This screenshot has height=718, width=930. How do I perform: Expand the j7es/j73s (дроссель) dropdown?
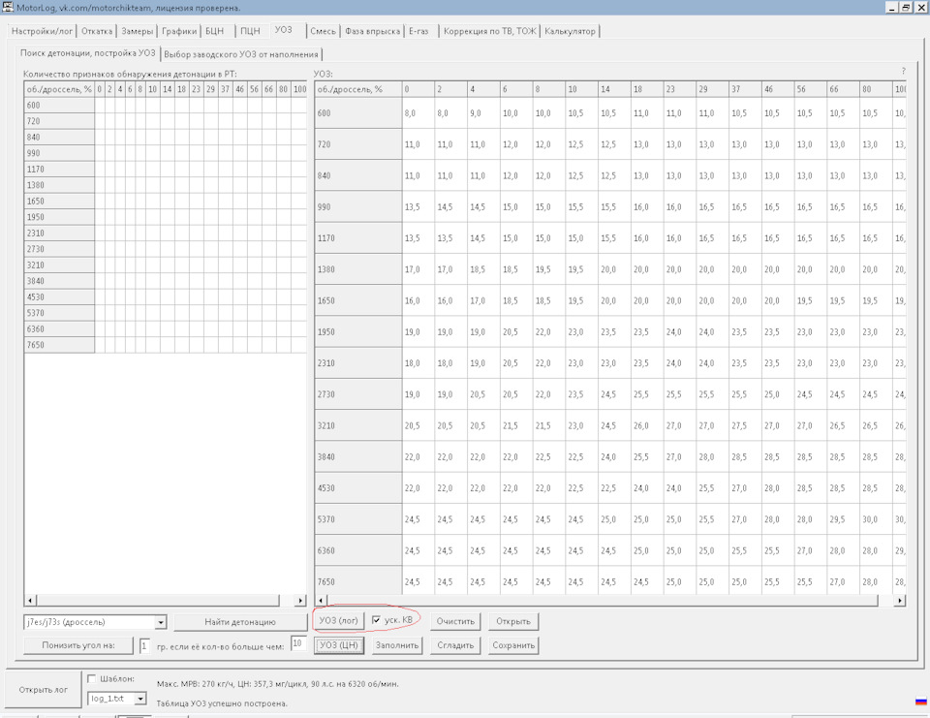pyautogui.click(x=161, y=622)
